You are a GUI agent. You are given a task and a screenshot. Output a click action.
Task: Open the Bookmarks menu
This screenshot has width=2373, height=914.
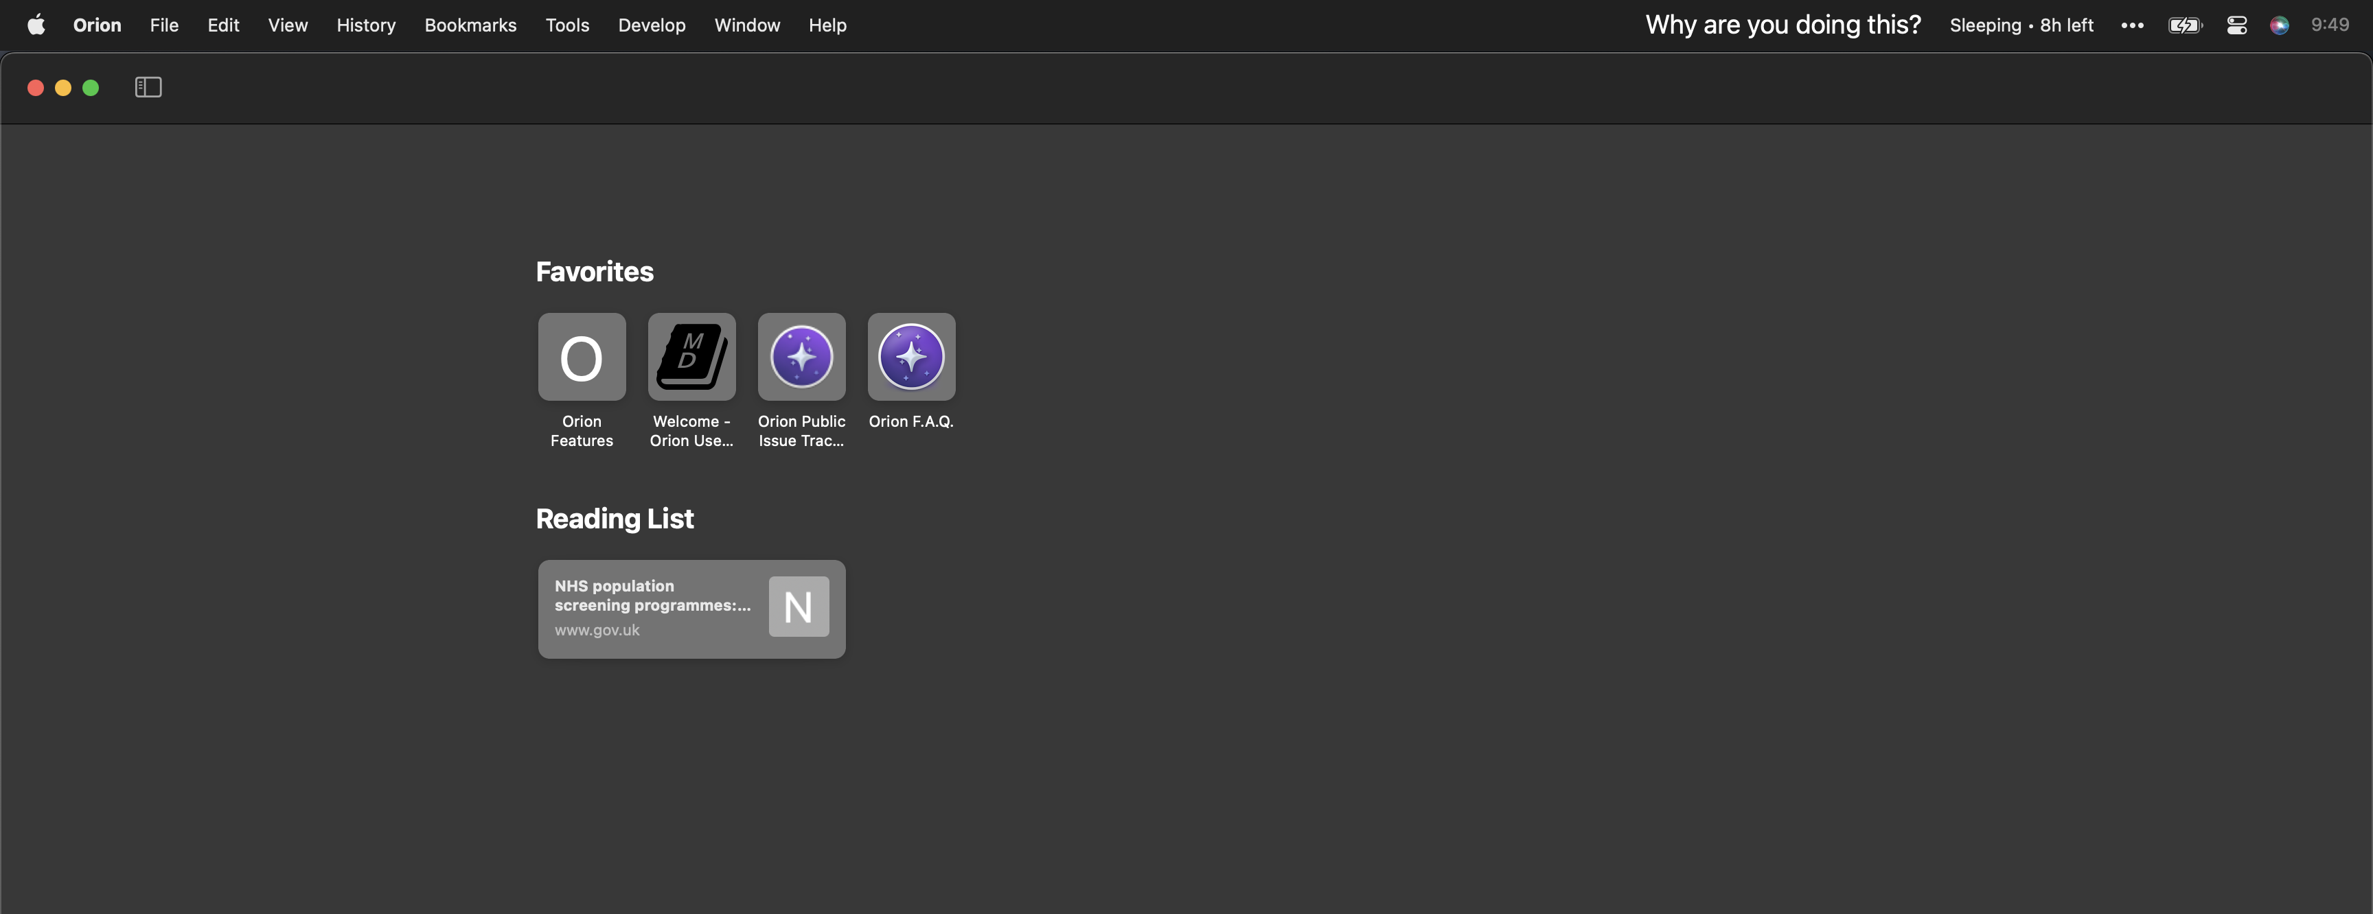[x=470, y=25]
